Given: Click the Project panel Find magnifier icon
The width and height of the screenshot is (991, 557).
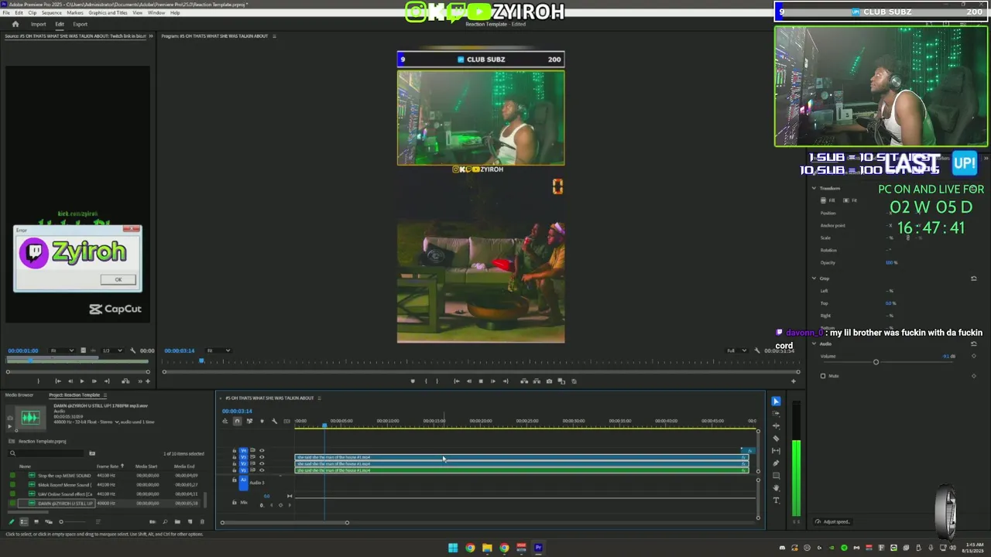Looking at the screenshot, I should point(165,521).
